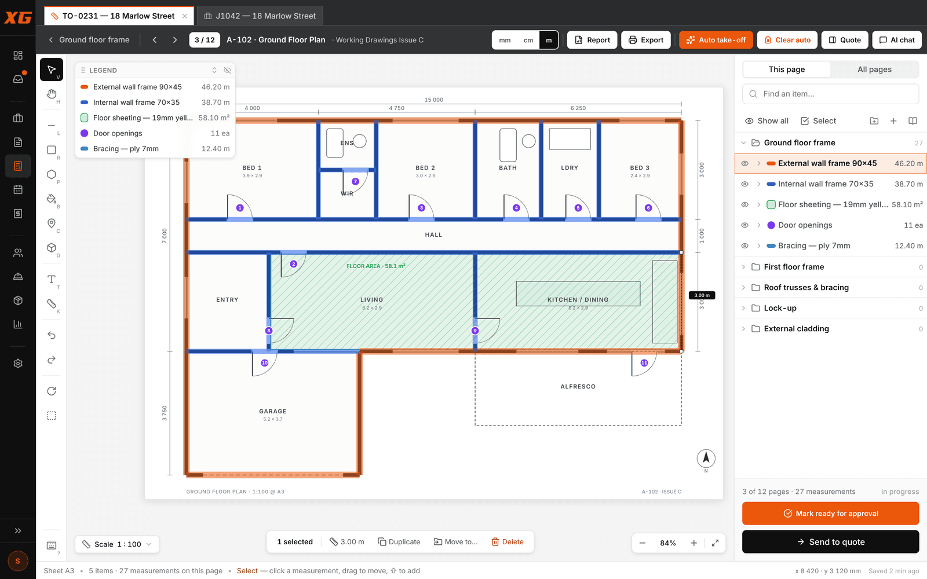Open the J1042 — 18 Marlow Street tab
The height and width of the screenshot is (579, 927).
pos(260,16)
